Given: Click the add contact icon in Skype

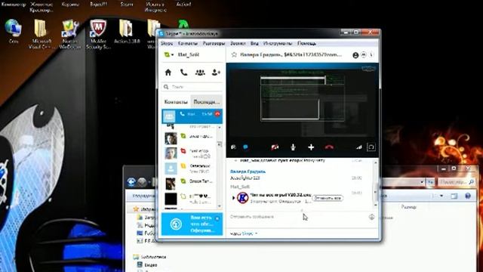Looking at the screenshot, I should 216,73.
